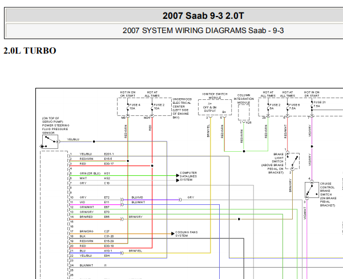The height and width of the screenshot is (279, 343).
Task: Click the 'BRN/RED' label on pin 14
Action: (86, 217)
